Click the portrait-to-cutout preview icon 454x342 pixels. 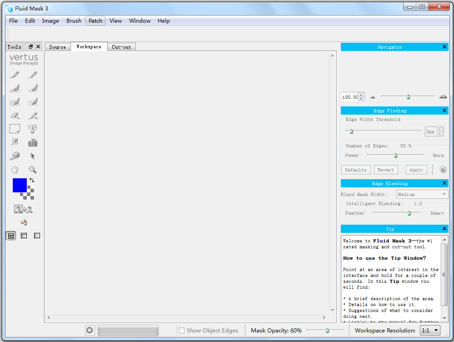(23, 209)
